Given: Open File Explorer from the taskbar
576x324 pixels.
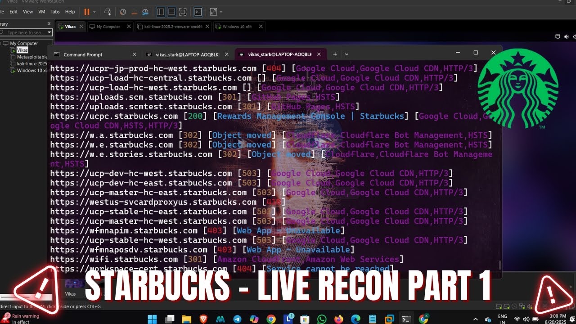Looking at the screenshot, I should (x=187, y=319).
